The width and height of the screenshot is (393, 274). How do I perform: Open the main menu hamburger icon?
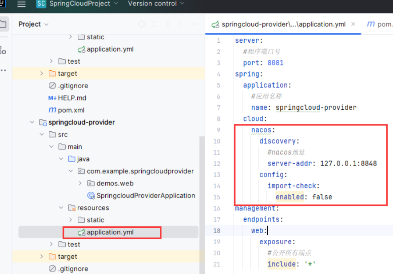[x=21, y=4]
